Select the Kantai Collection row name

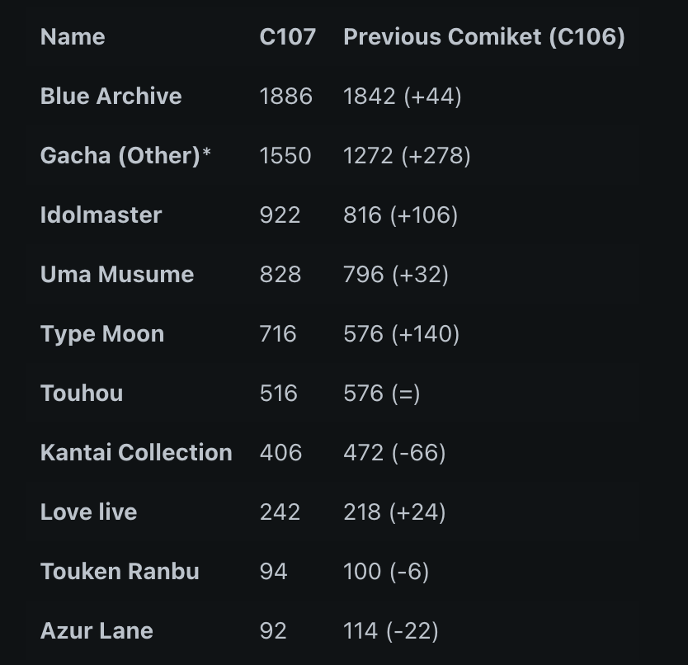pos(136,452)
